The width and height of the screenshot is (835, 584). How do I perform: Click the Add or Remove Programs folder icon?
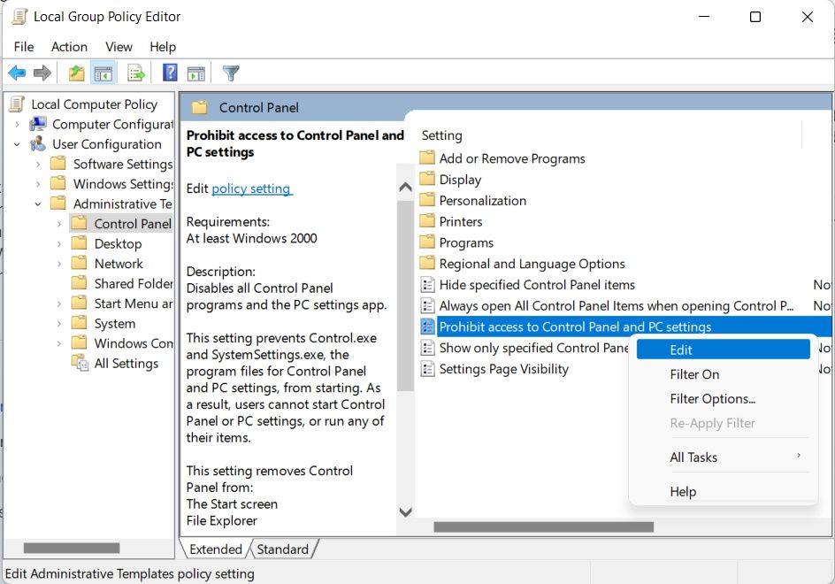point(427,158)
